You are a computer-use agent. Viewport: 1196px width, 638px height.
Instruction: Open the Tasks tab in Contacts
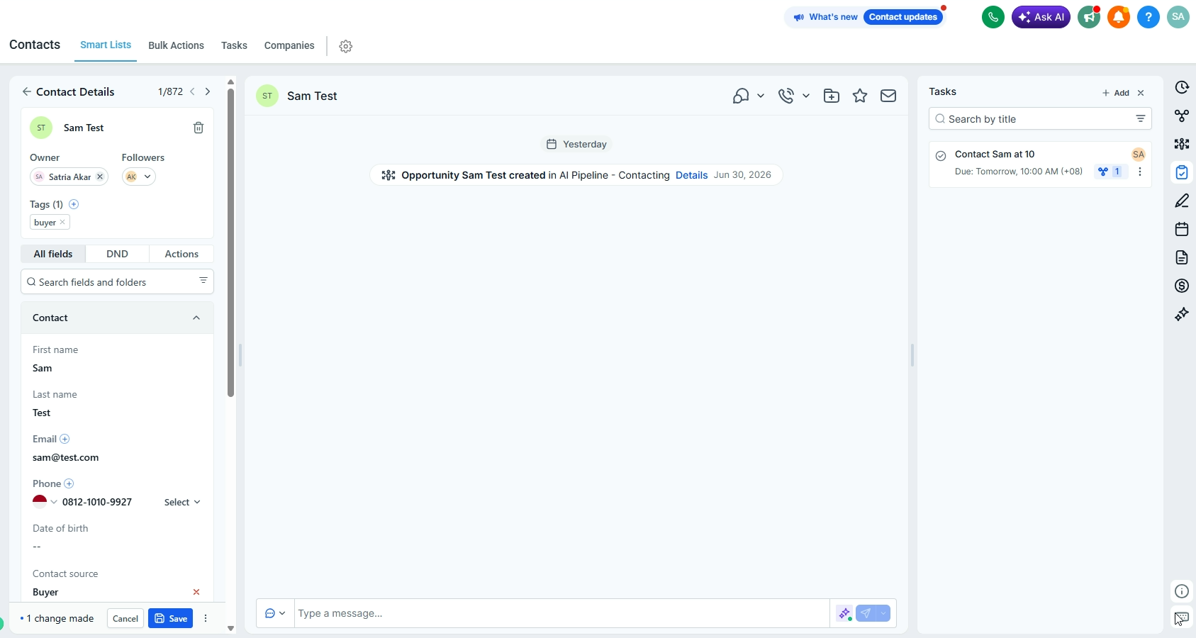[234, 45]
